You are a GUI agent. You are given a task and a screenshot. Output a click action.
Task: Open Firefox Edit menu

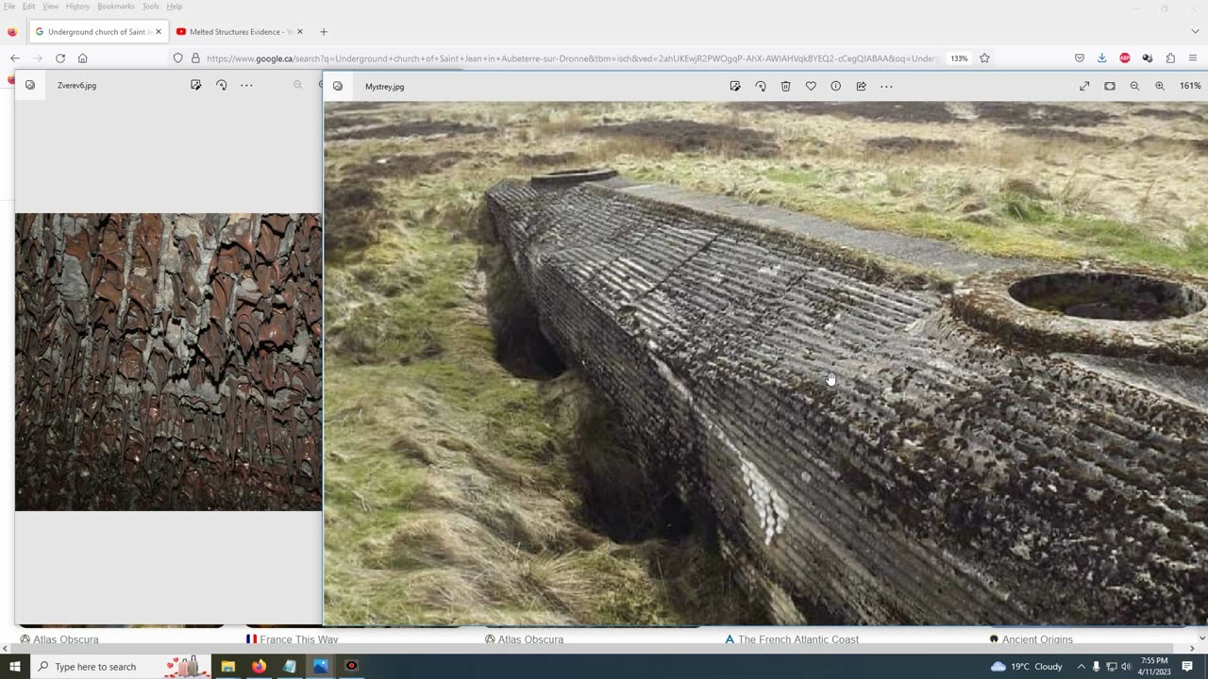[28, 7]
